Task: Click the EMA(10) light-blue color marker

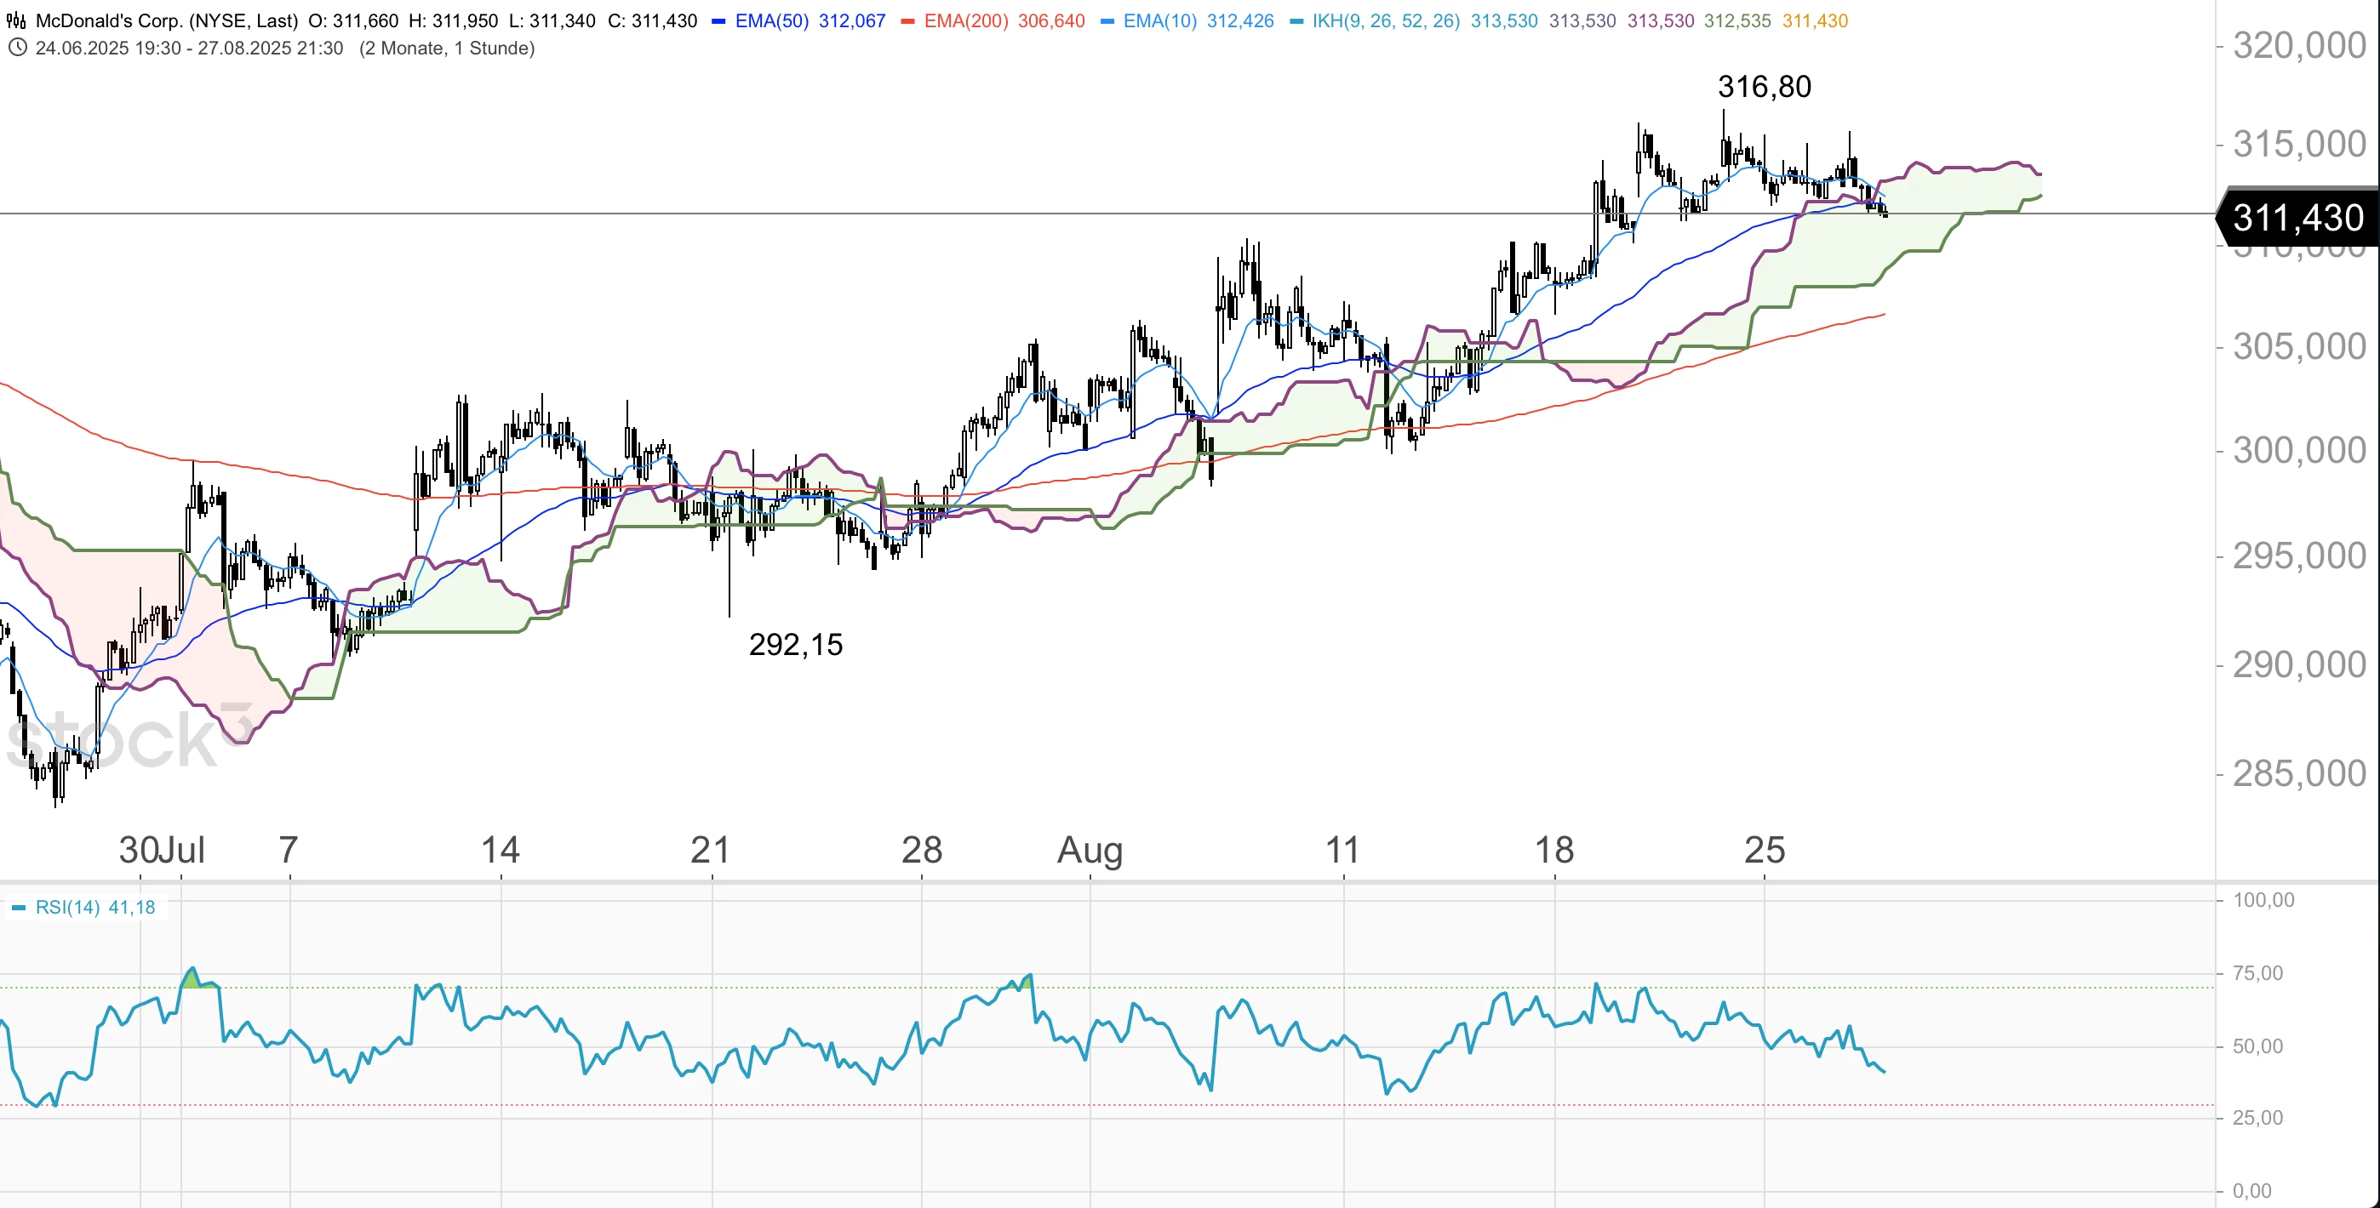Action: pyautogui.click(x=1107, y=21)
